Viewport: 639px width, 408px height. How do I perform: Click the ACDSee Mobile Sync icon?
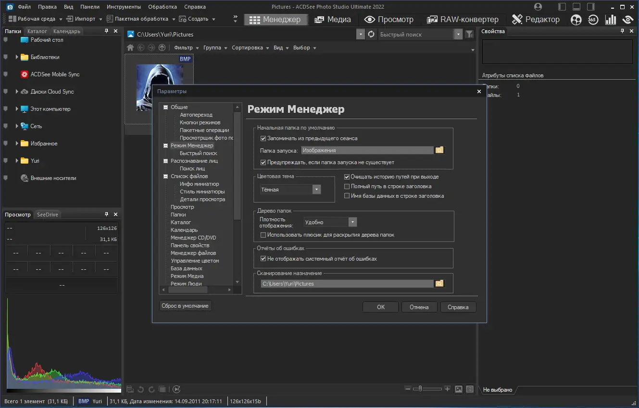coord(25,74)
